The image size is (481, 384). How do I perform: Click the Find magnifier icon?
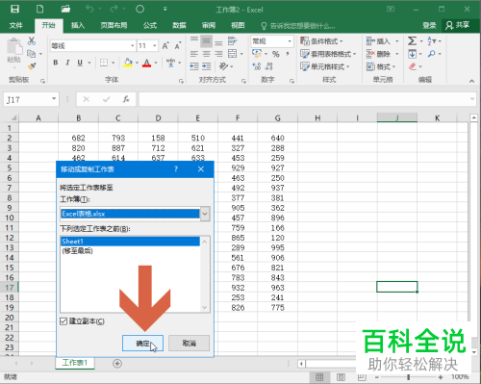coord(431,54)
